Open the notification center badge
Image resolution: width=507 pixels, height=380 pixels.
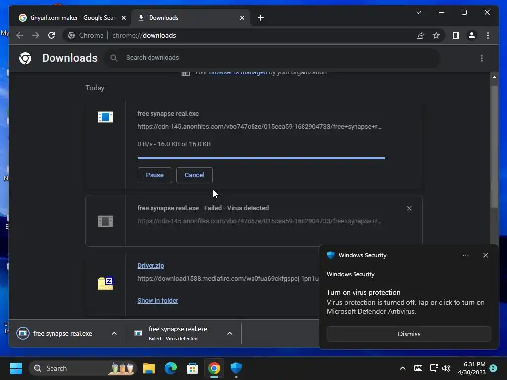pos(493,368)
